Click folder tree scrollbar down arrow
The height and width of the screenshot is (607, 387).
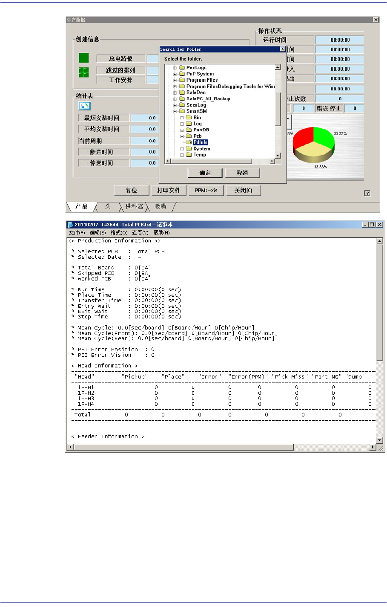point(278,156)
